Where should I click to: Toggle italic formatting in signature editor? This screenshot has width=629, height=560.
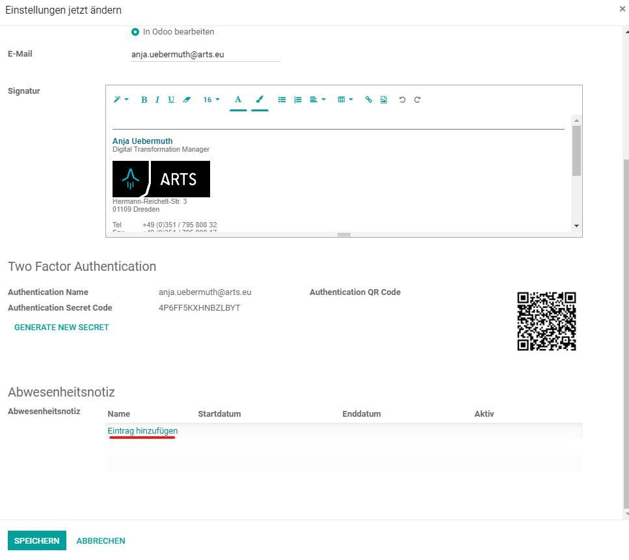(157, 100)
